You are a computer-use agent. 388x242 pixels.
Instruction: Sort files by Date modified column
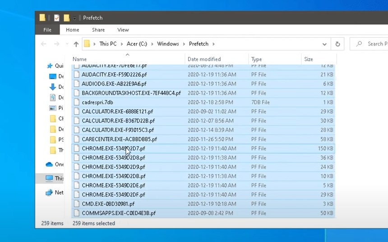(x=204, y=59)
